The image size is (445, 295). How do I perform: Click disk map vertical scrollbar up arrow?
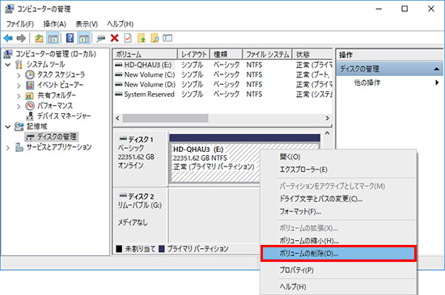tap(327, 133)
